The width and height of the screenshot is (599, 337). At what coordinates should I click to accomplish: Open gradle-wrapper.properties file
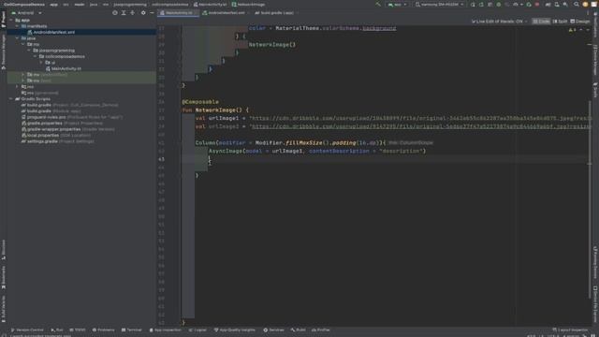(x=68, y=129)
